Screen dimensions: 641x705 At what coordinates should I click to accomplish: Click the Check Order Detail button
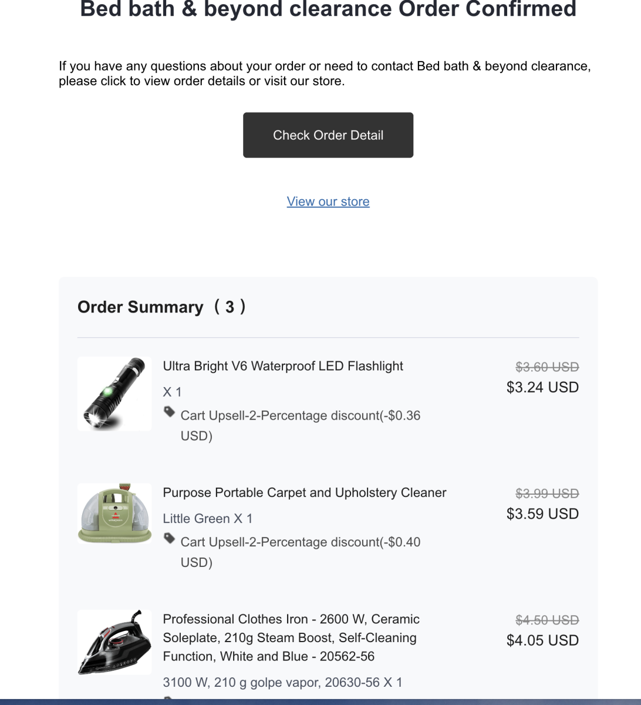pyautogui.click(x=328, y=135)
